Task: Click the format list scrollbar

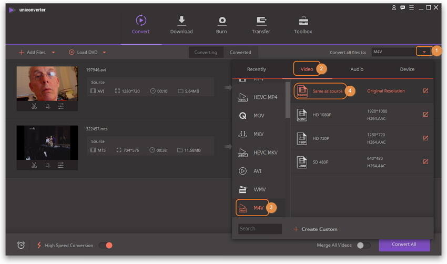Action: (x=287, y=100)
